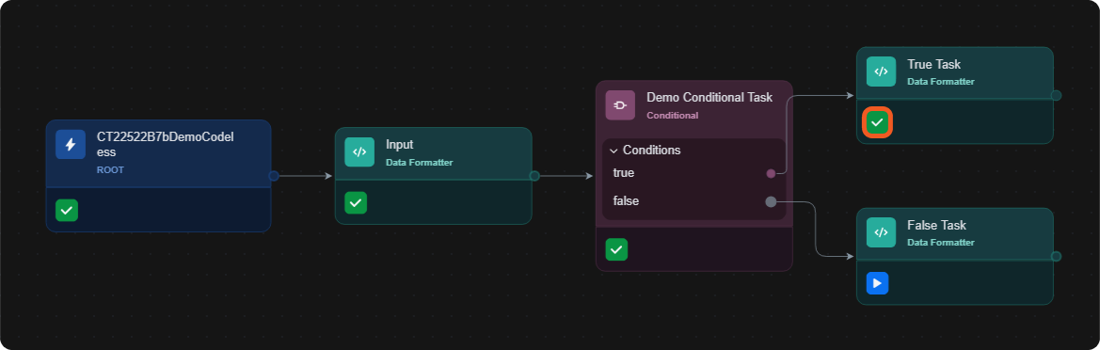This screenshot has width=1100, height=350.
Task: Collapse the Conditions section chevron
Action: [614, 151]
